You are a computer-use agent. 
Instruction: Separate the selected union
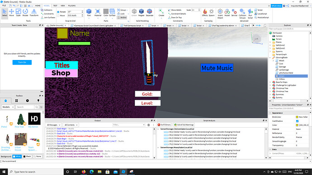[x=149, y=13]
